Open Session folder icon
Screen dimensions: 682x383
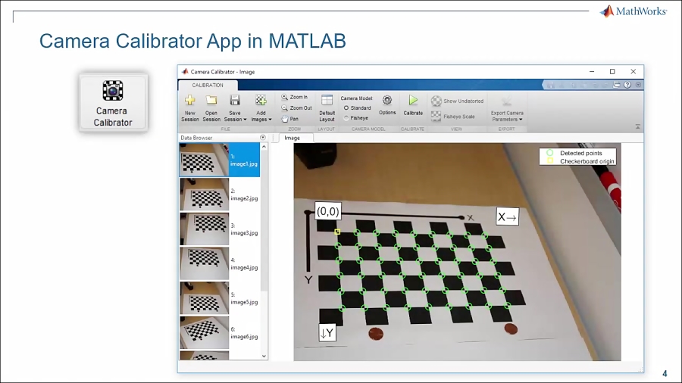pyautogui.click(x=211, y=101)
